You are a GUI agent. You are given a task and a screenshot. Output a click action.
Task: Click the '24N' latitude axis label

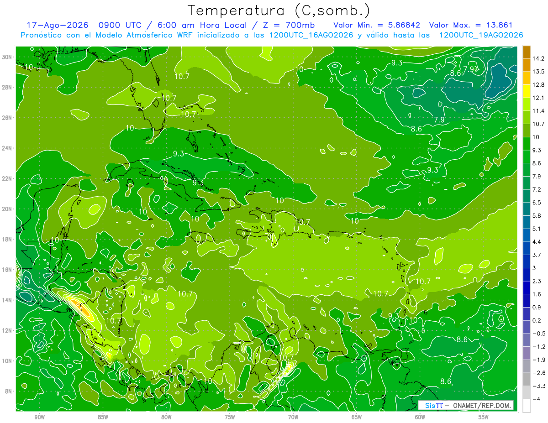[x=8, y=148]
